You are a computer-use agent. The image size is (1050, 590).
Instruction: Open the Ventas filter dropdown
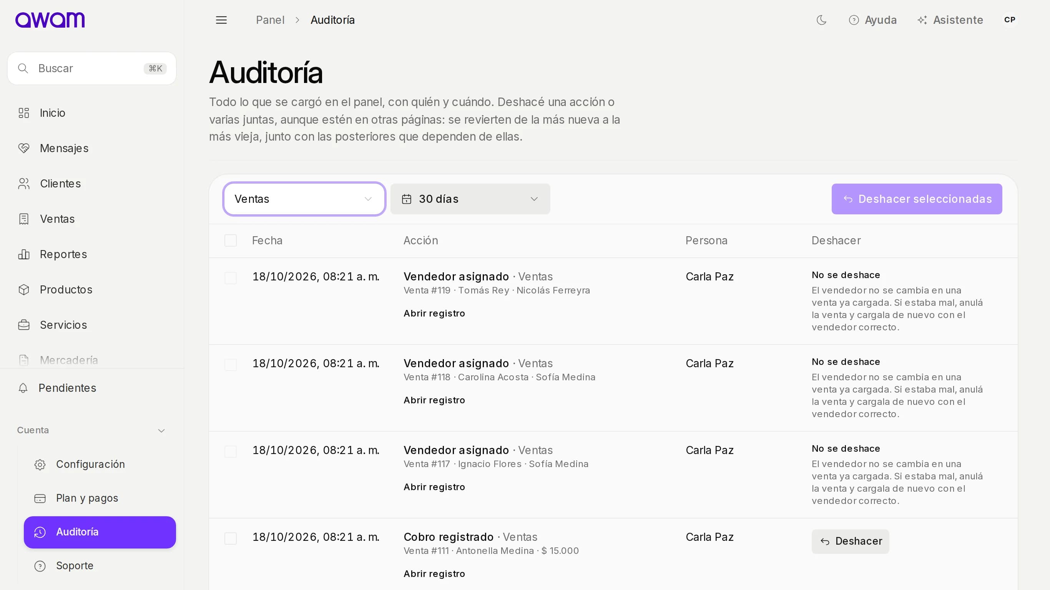pos(304,199)
